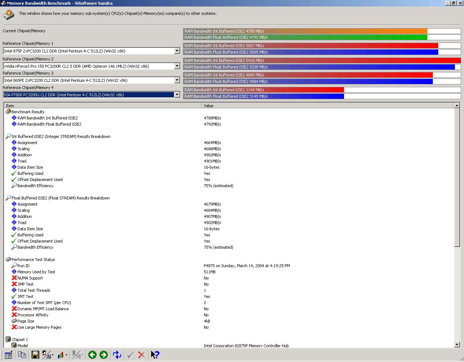Click the green forward arrow button
The image size is (464, 362).
(104, 355)
